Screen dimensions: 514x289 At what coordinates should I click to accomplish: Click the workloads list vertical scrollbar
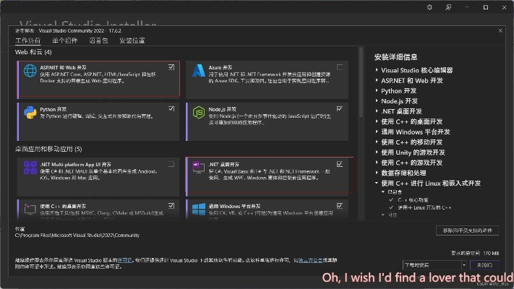pyautogui.click(x=361, y=82)
